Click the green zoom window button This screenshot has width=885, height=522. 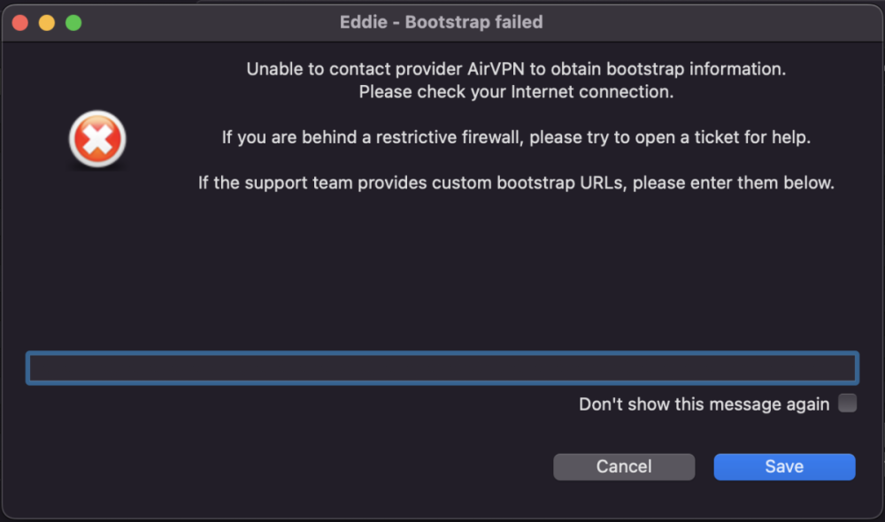coord(73,23)
